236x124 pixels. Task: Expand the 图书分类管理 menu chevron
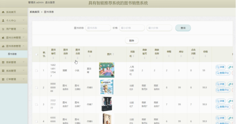24,37
